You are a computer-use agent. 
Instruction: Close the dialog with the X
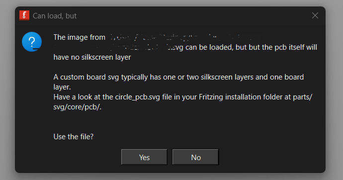click(x=315, y=15)
